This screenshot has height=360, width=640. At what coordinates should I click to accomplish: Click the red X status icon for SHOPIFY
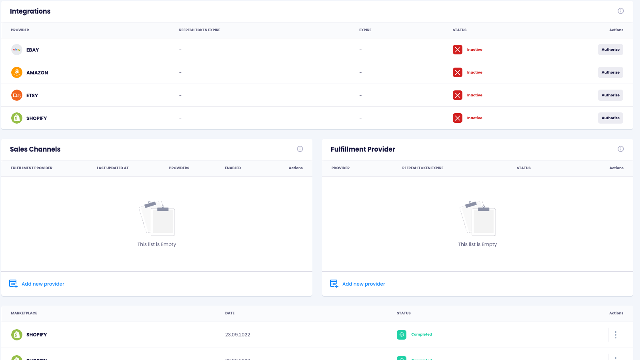pyautogui.click(x=458, y=118)
